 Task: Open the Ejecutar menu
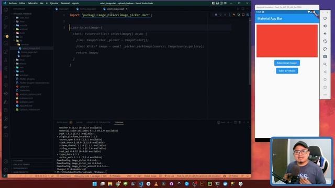click(x=54, y=3)
